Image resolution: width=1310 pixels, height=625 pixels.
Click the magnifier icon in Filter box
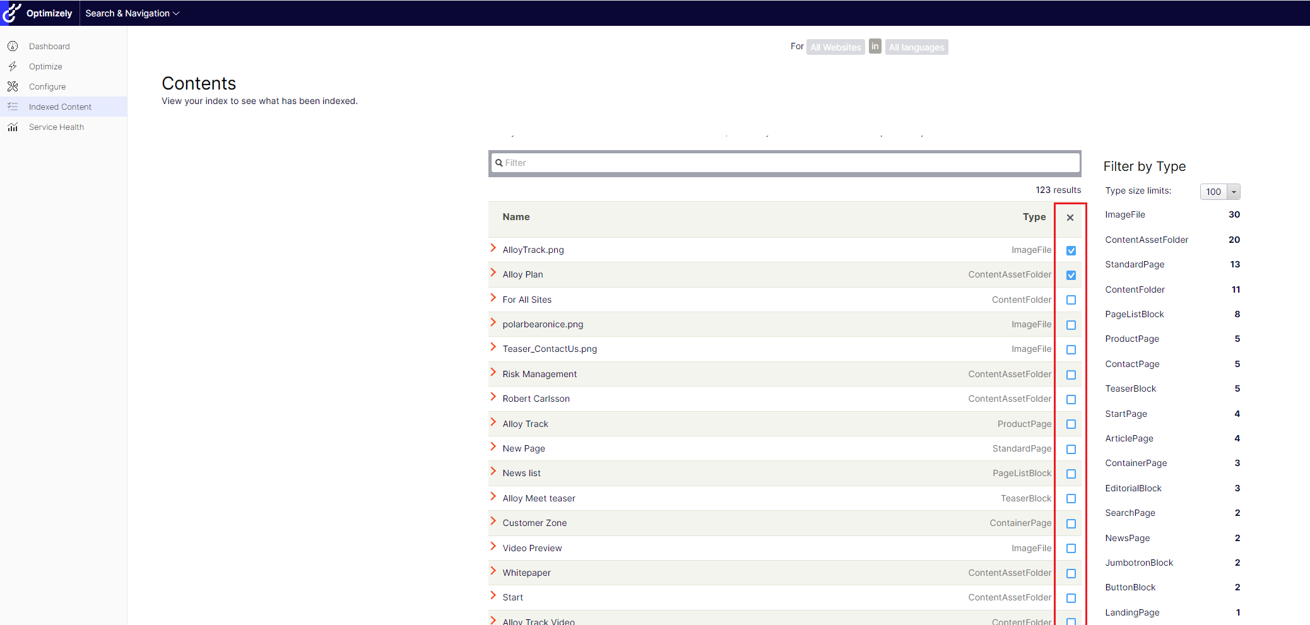[x=499, y=163]
